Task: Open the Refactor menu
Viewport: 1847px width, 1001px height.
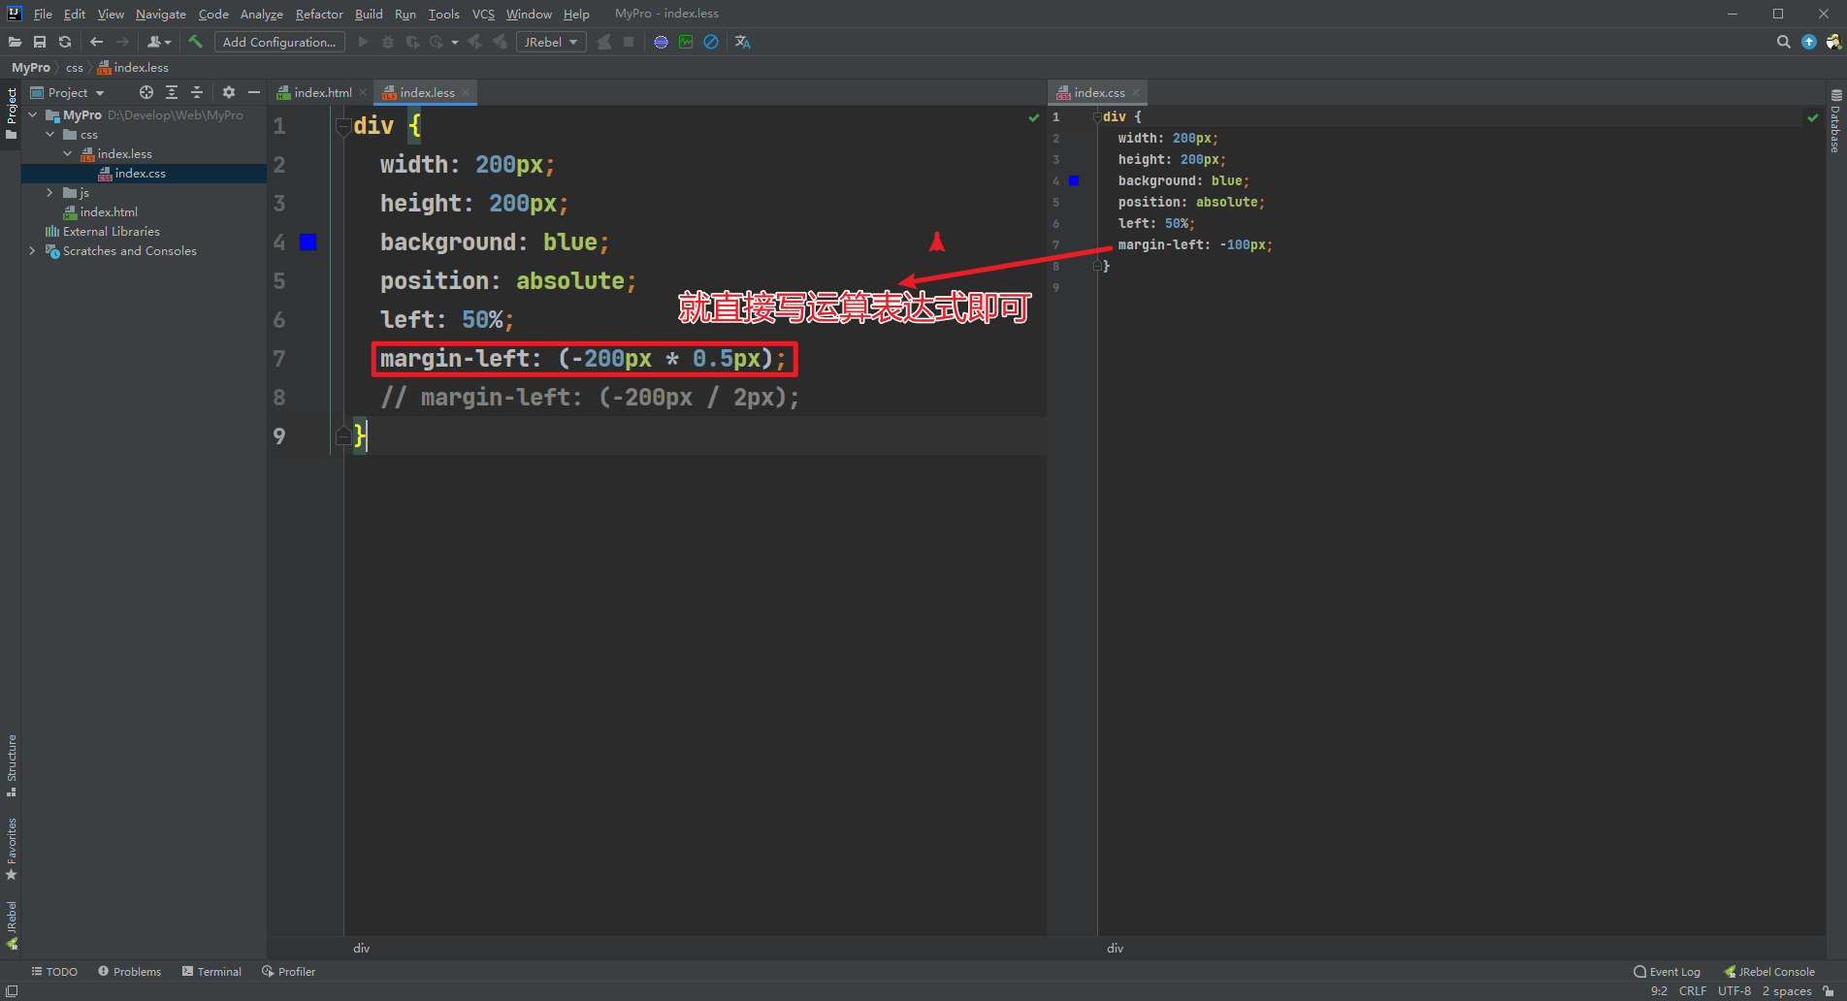Action: pos(319,14)
